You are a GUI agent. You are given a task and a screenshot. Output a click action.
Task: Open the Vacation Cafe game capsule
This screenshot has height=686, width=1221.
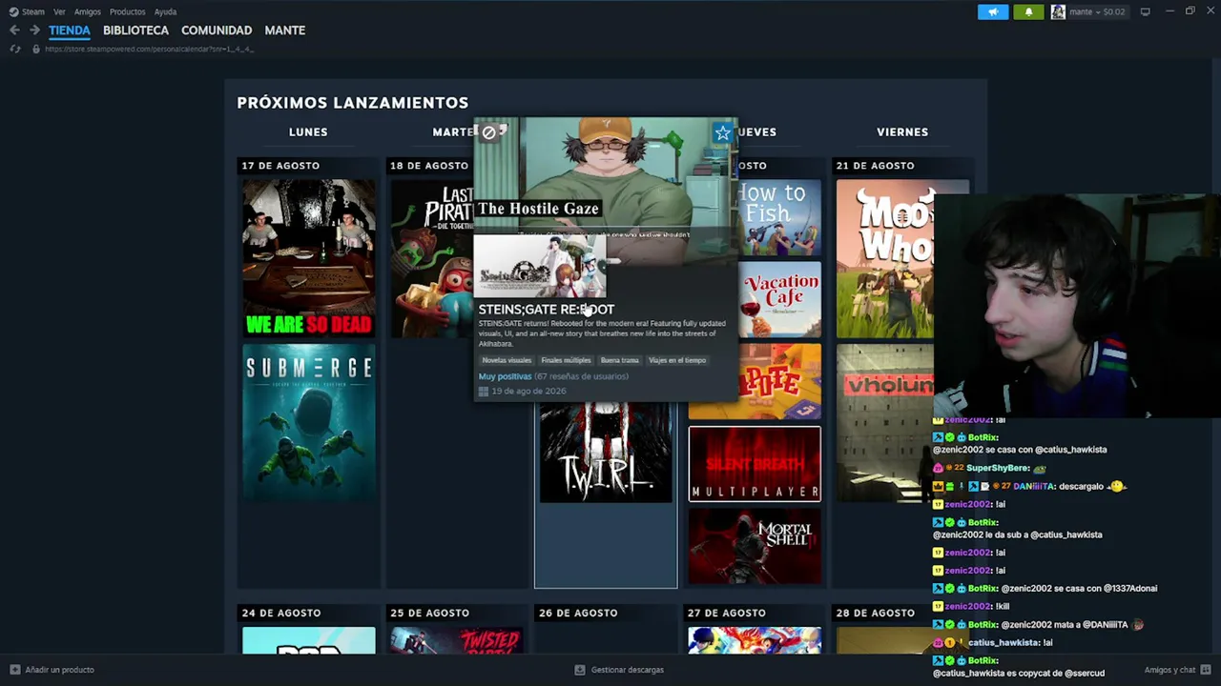[x=779, y=299]
